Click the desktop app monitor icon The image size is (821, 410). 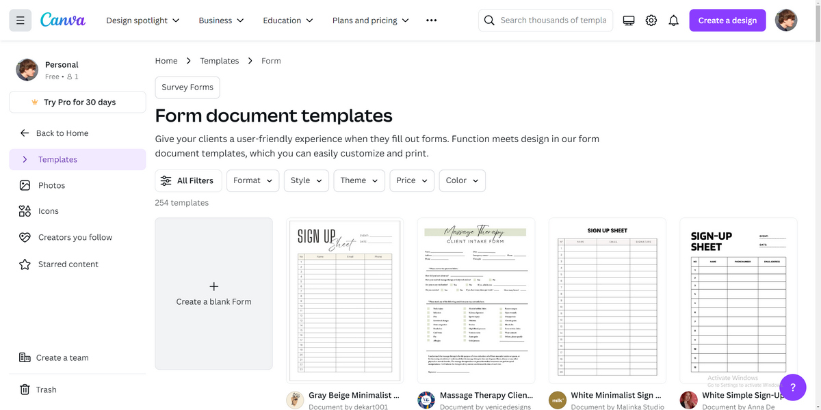tap(629, 20)
